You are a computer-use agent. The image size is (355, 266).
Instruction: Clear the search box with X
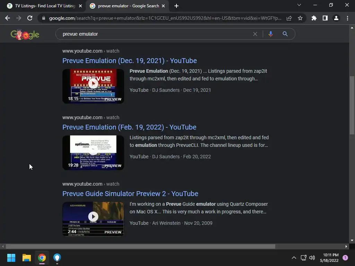255,34
